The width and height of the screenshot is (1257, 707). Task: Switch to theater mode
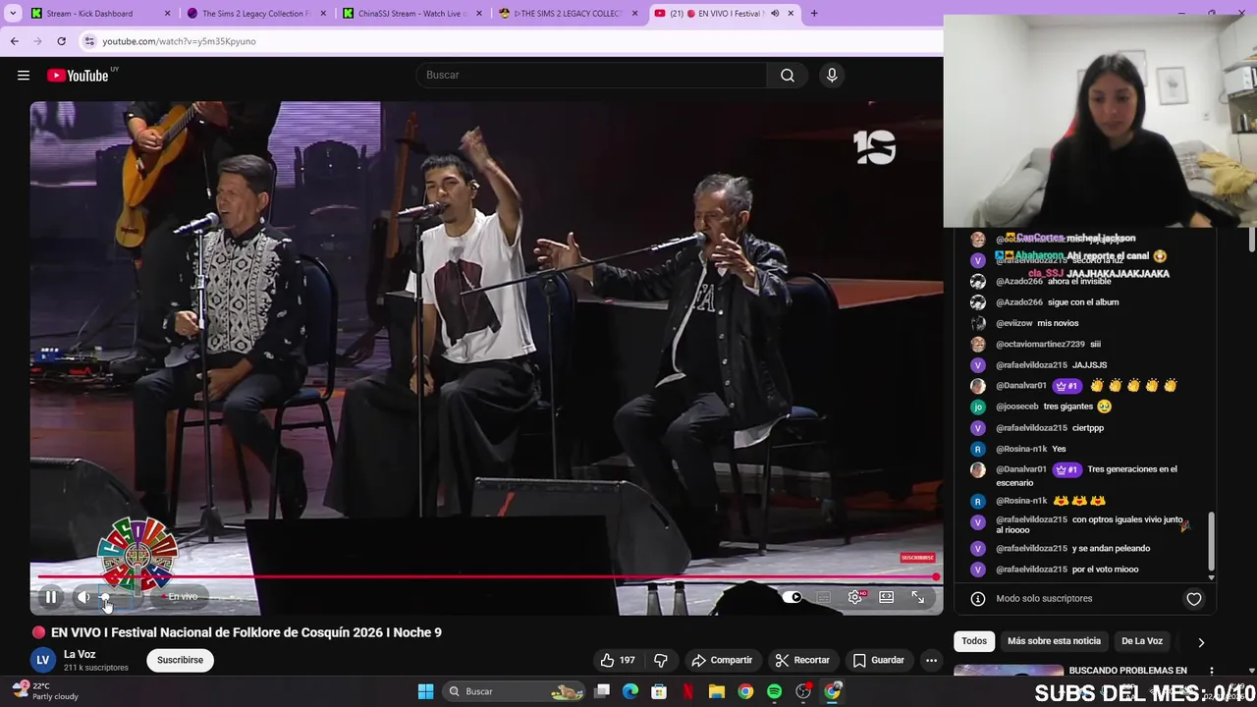(887, 597)
